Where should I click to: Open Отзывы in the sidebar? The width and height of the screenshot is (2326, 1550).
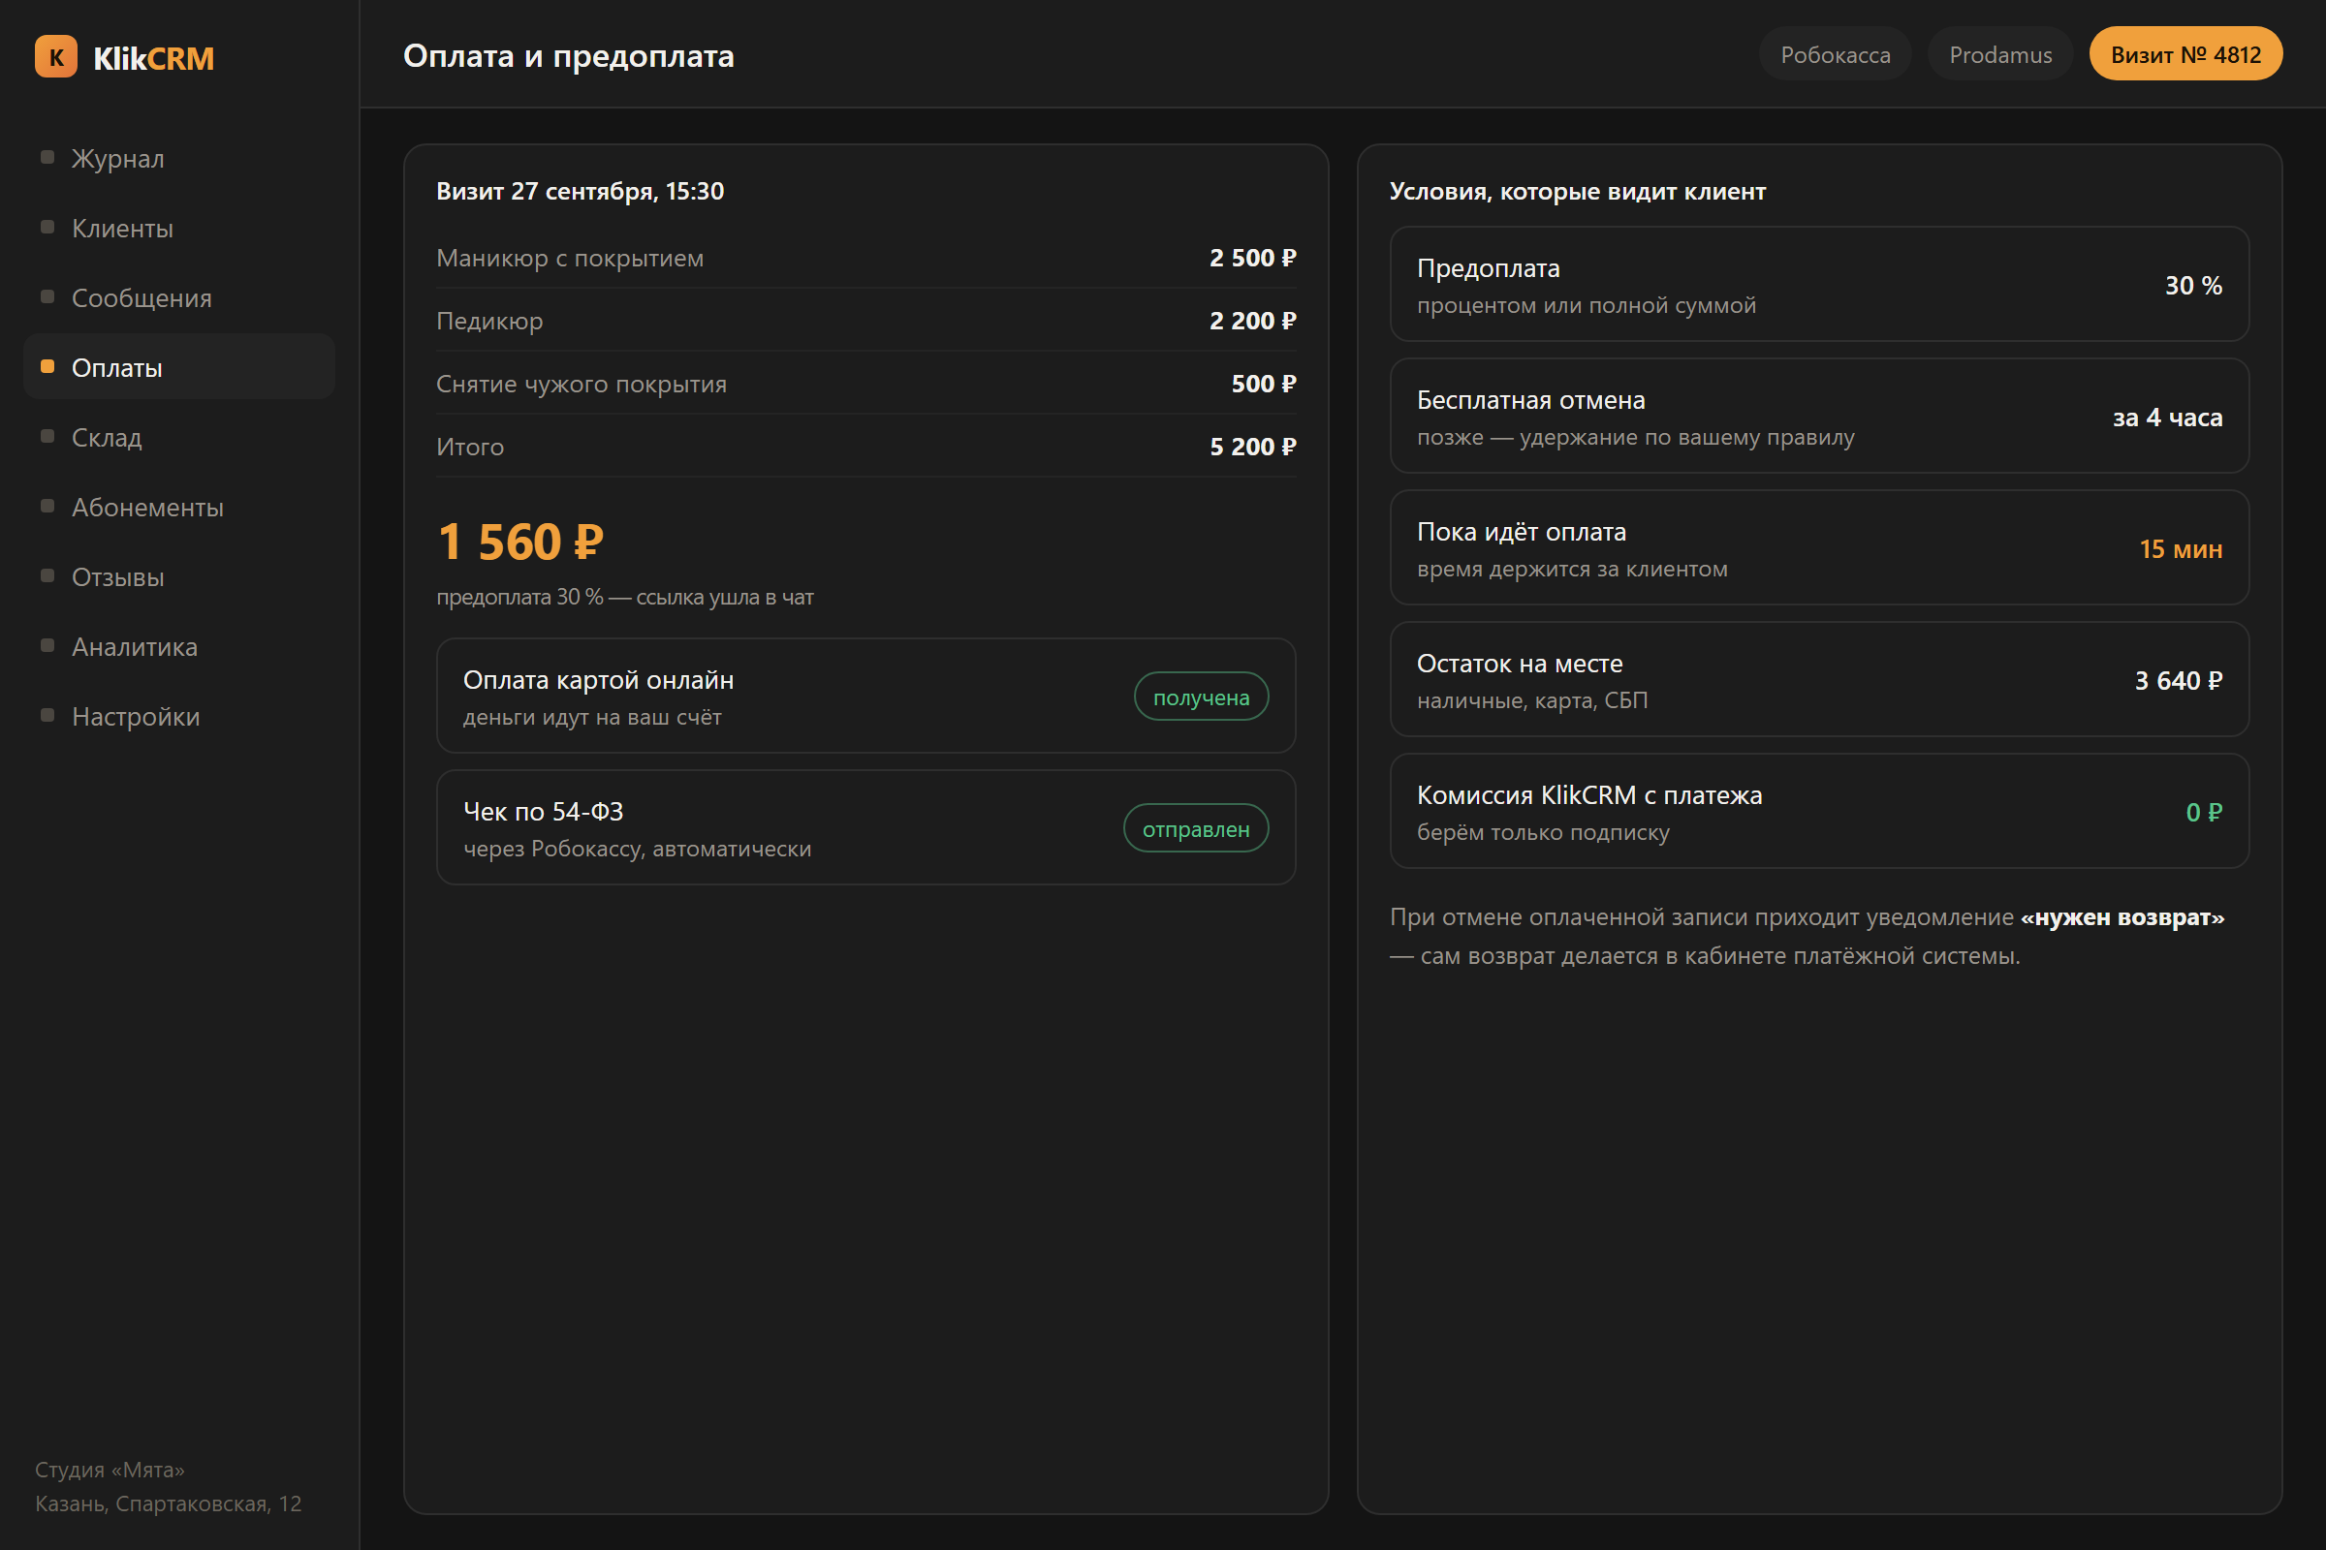tap(179, 577)
